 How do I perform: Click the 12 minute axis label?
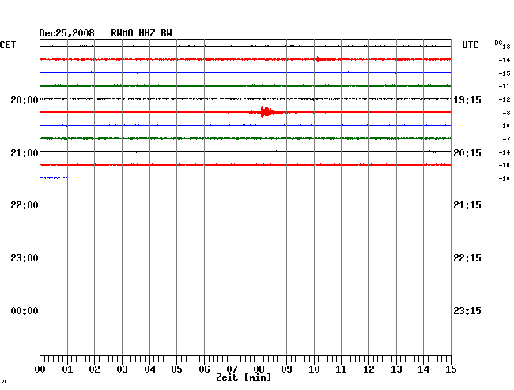[368, 369]
